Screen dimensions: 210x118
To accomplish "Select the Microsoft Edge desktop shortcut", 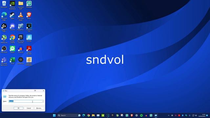I will pyautogui.click(x=4, y=16).
